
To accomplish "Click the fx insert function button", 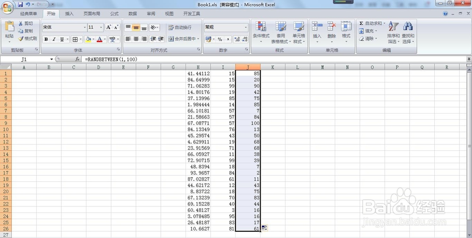I will 77,59.
